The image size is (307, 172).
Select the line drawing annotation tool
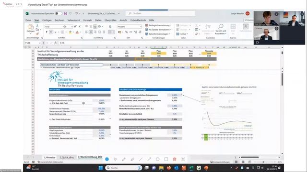click(x=141, y=159)
